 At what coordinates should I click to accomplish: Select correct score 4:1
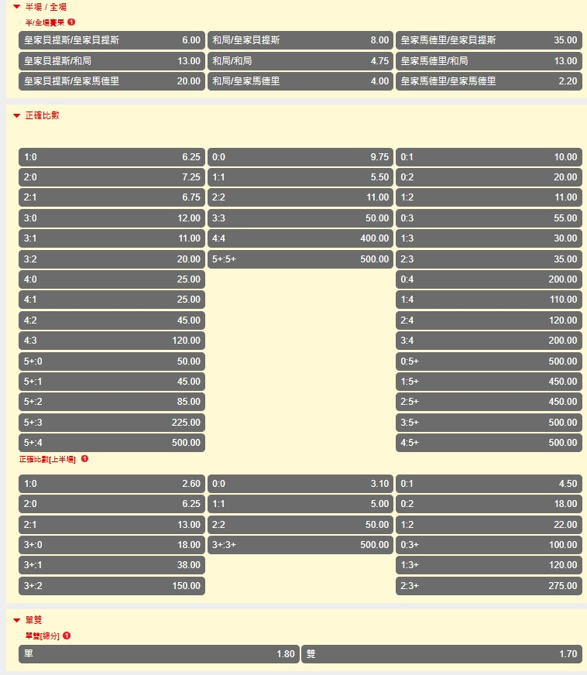112,300
